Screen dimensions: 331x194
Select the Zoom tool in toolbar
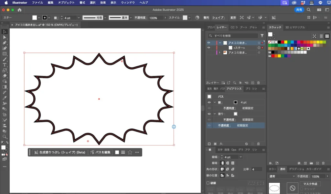pos(5,137)
